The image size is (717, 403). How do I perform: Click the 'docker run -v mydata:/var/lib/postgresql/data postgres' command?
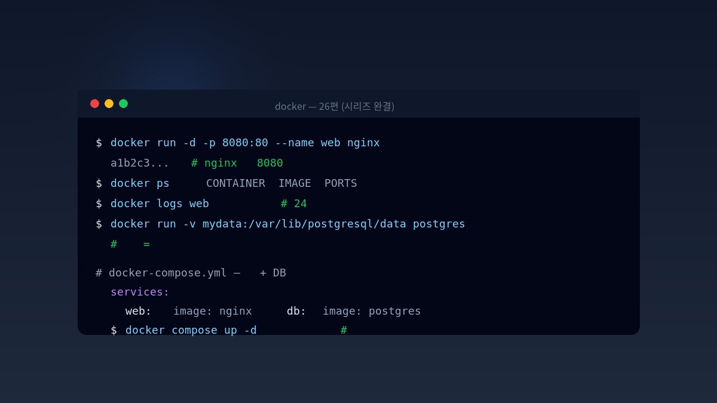288,224
